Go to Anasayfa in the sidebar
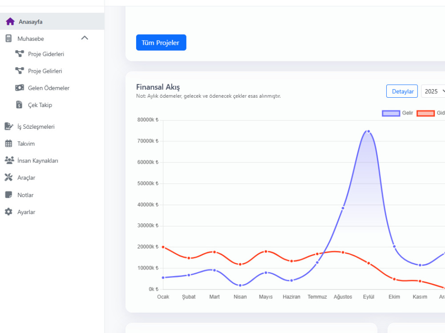 (x=52, y=21)
